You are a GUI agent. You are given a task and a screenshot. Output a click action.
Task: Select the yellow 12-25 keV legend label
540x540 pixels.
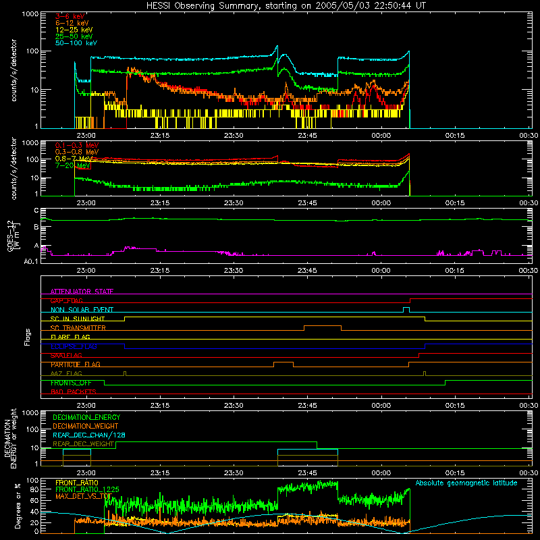[74, 30]
